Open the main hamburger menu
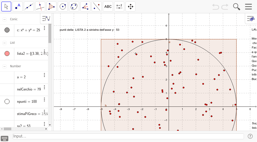257x142 pixels. point(248,7)
